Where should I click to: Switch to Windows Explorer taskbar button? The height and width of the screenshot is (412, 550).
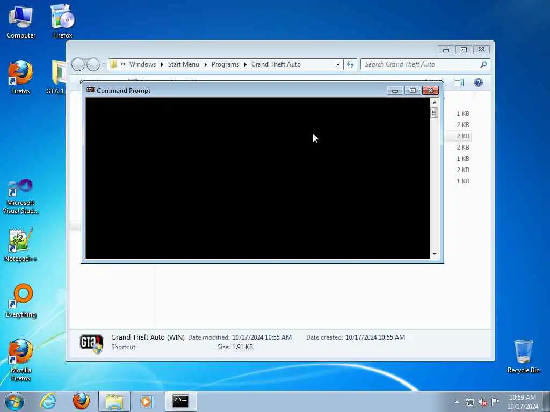coord(114,401)
